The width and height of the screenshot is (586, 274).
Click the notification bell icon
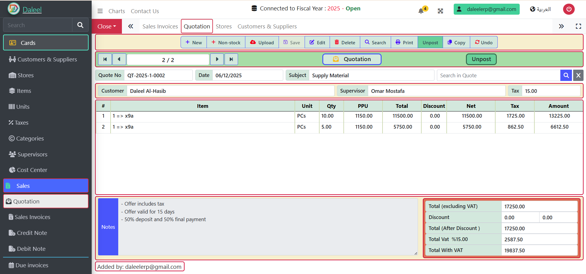click(421, 11)
